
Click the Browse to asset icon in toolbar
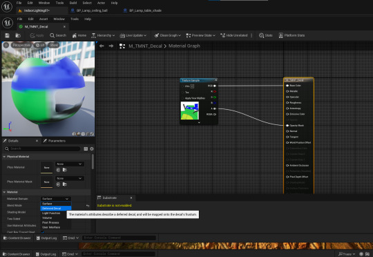point(18,35)
